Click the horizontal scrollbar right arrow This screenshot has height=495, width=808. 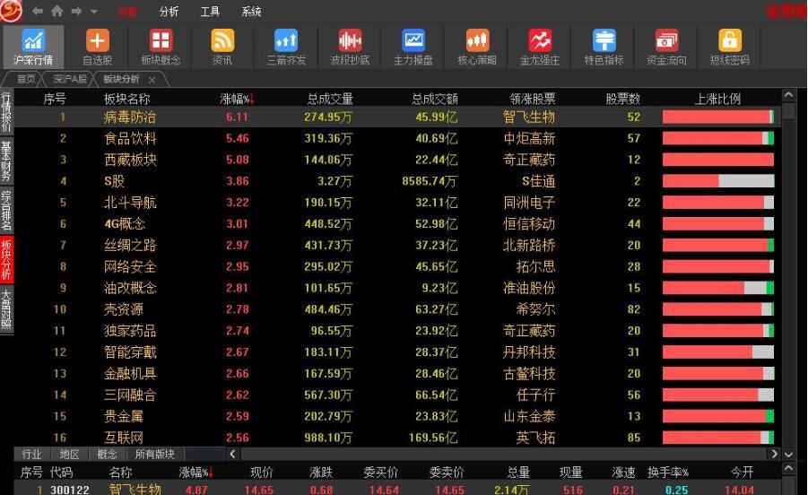tap(774, 454)
